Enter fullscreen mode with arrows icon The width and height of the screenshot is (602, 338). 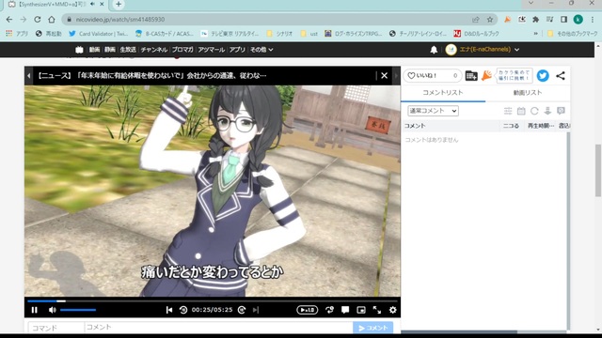coord(377,310)
